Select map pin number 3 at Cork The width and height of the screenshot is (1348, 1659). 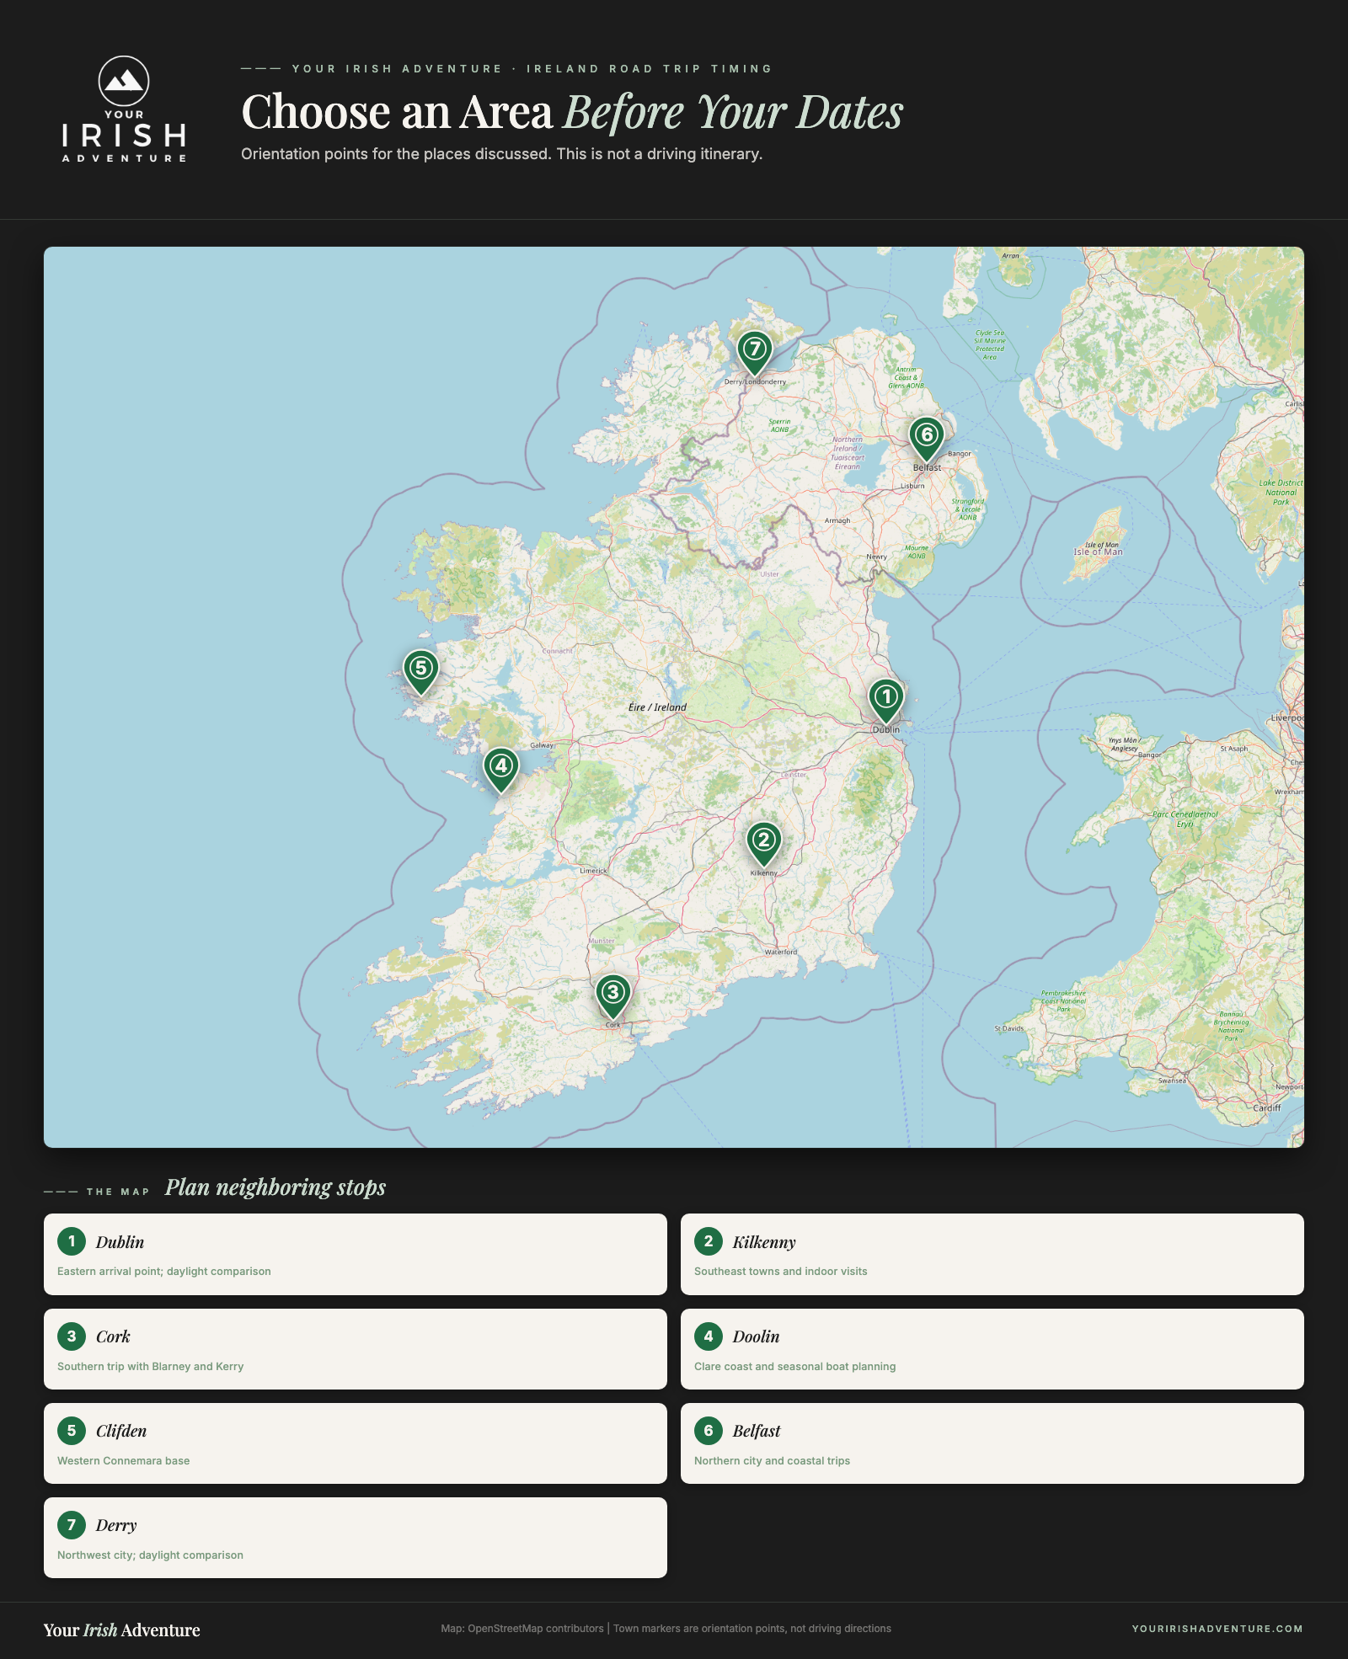612,995
